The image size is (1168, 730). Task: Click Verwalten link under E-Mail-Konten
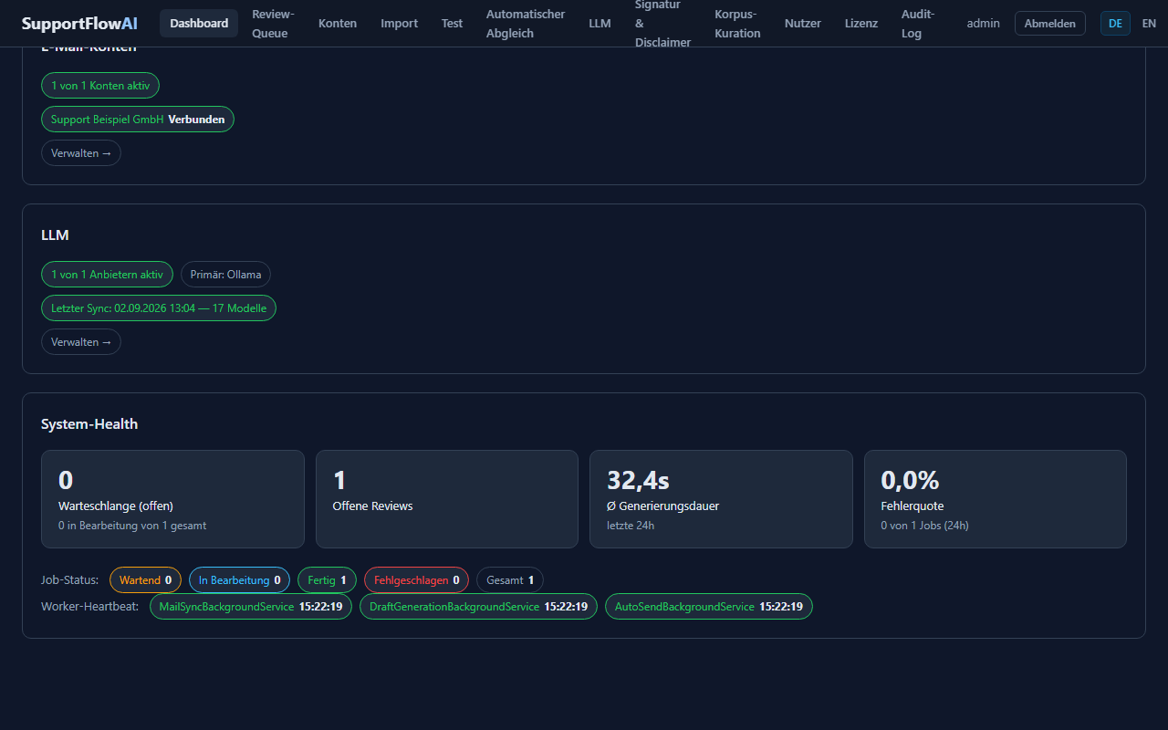(x=81, y=153)
